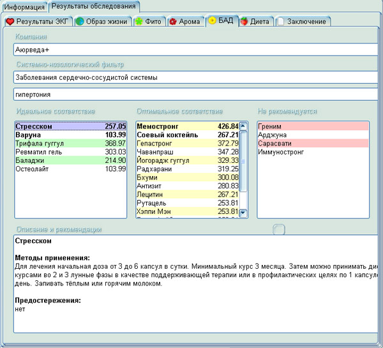Image resolution: width=383 pixels, height=348 pixels.
Task: Select Баладжи row
Action: point(71,160)
